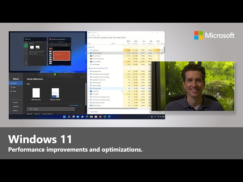This screenshot has width=243, height=182.
Task: Click the Excel icon on the taskbar
Action: pyautogui.click(x=105, y=117)
